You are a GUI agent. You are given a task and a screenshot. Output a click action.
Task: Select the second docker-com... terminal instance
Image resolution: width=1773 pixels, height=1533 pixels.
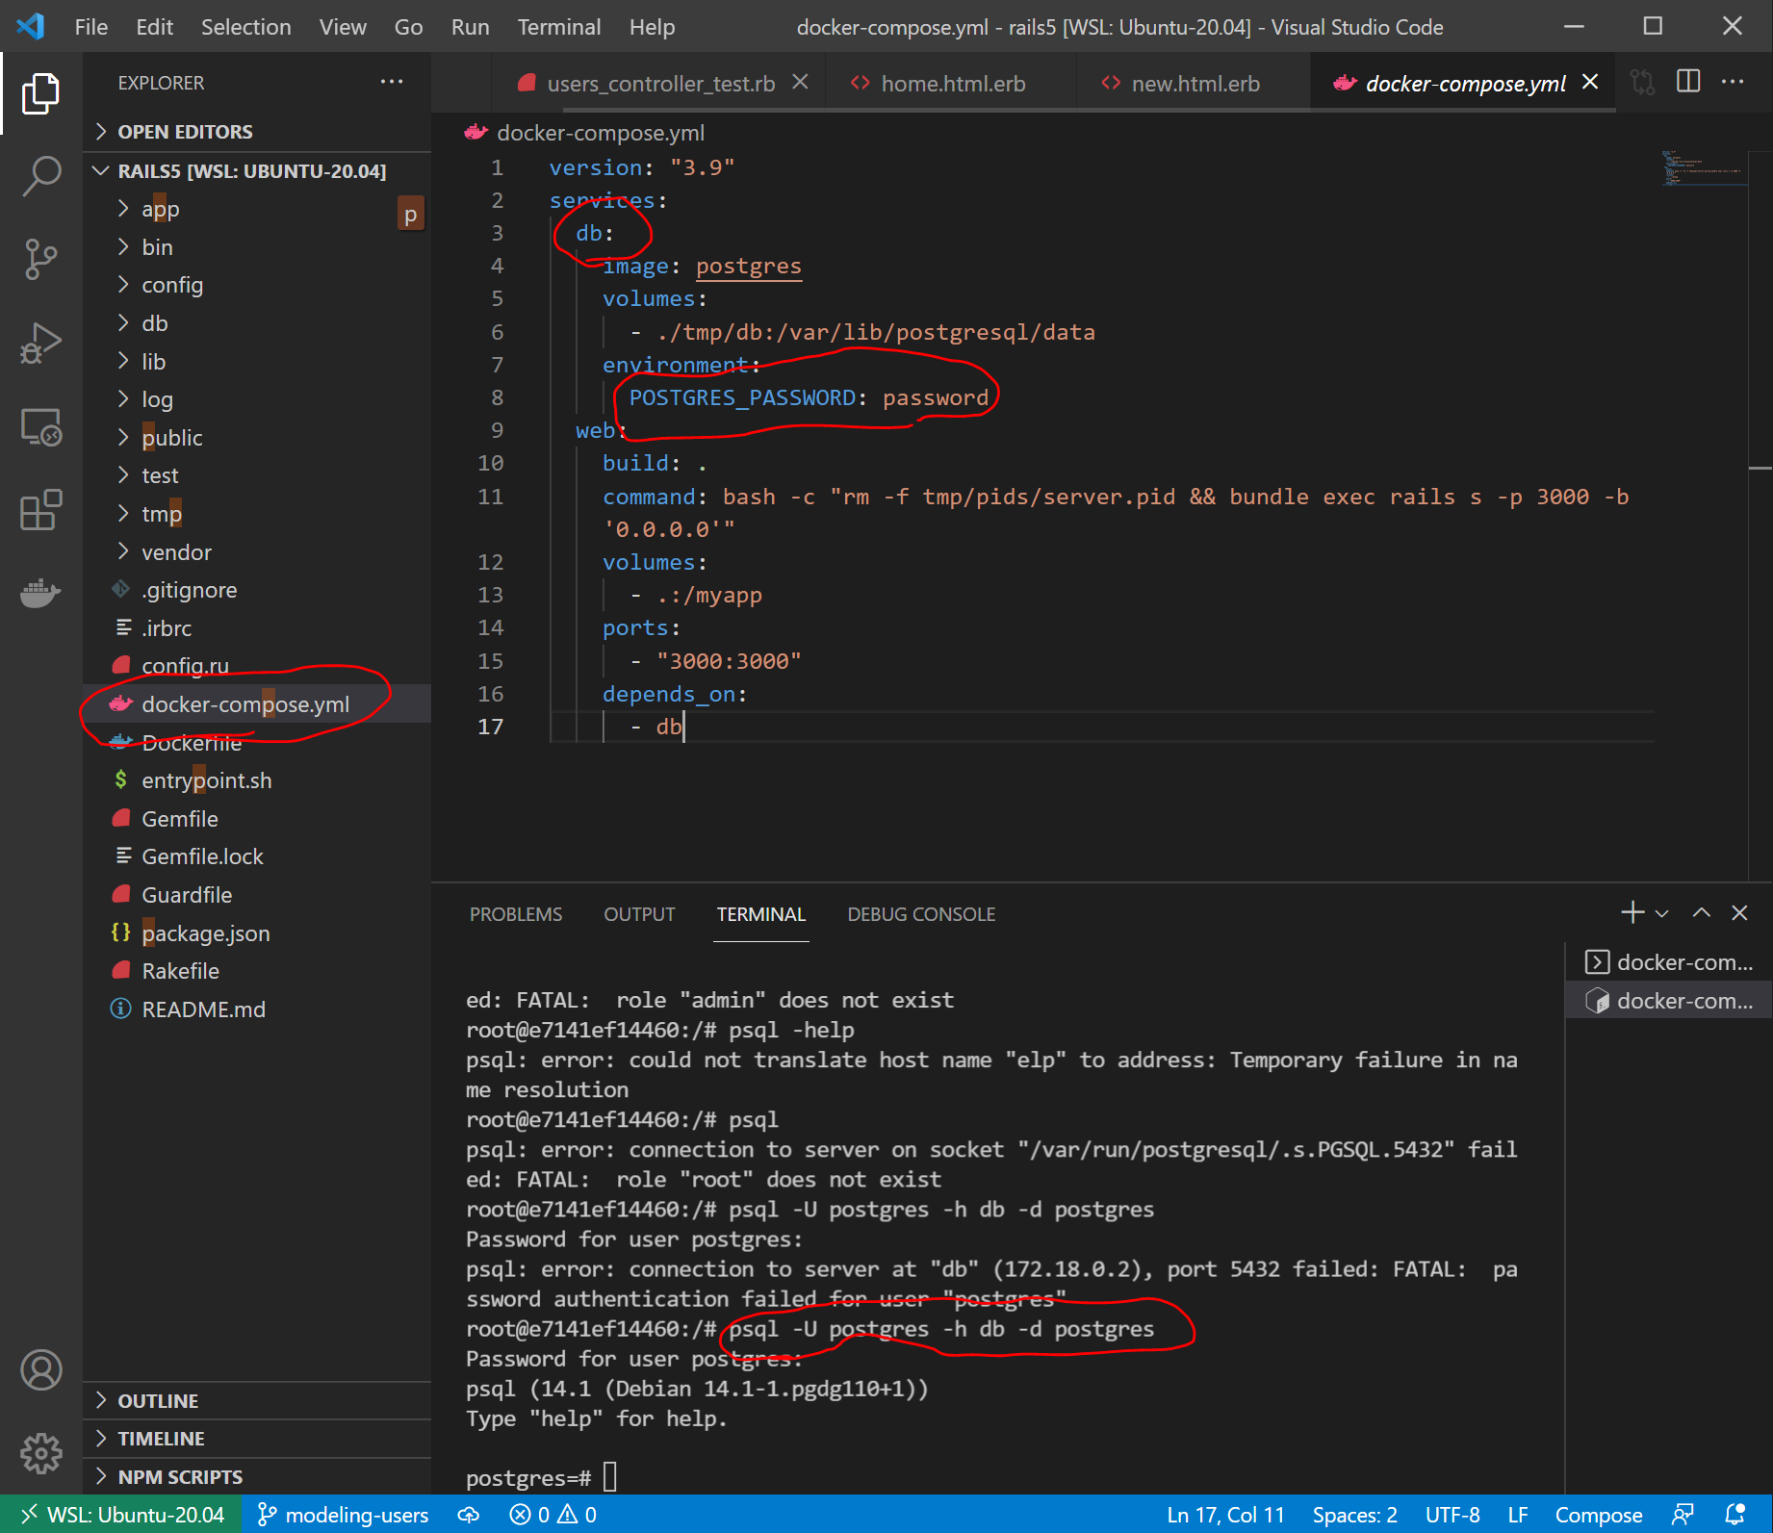pyautogui.click(x=1669, y=1001)
